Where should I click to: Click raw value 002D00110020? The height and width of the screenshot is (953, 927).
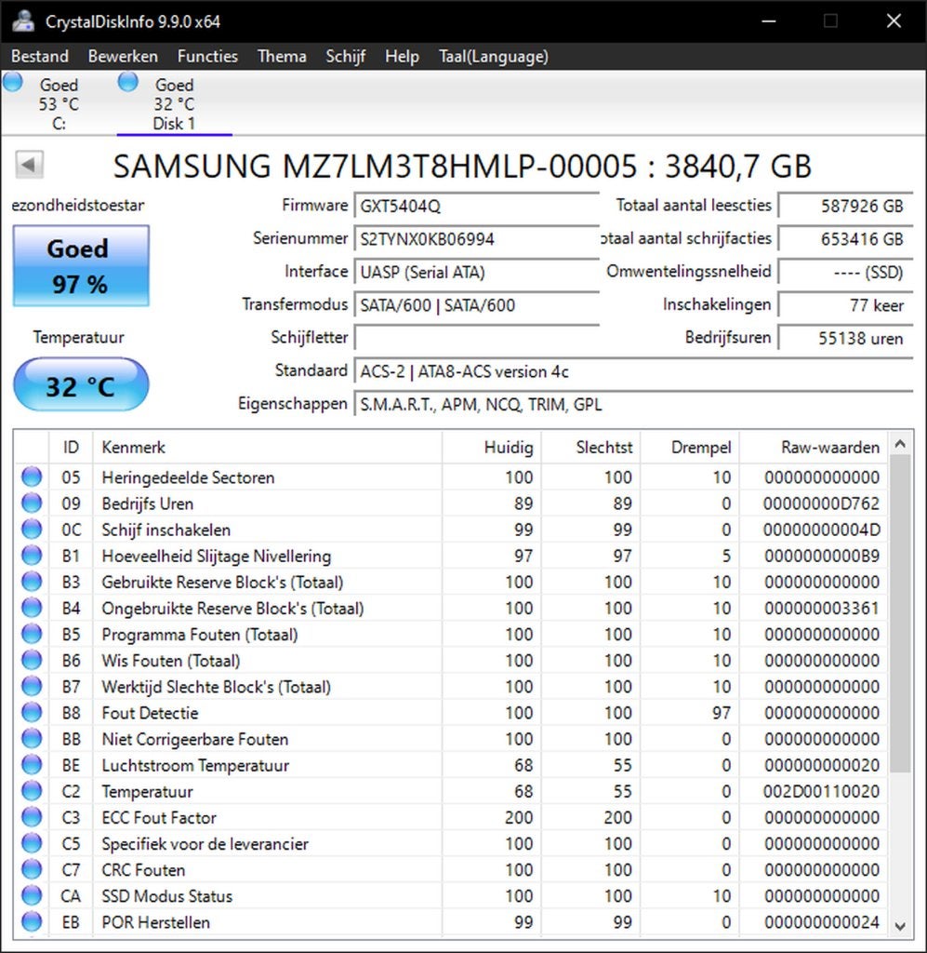[821, 791]
